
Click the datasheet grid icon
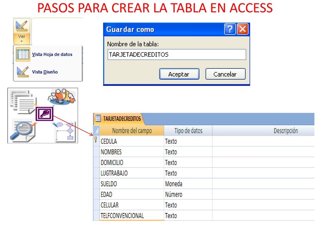tap(23, 54)
